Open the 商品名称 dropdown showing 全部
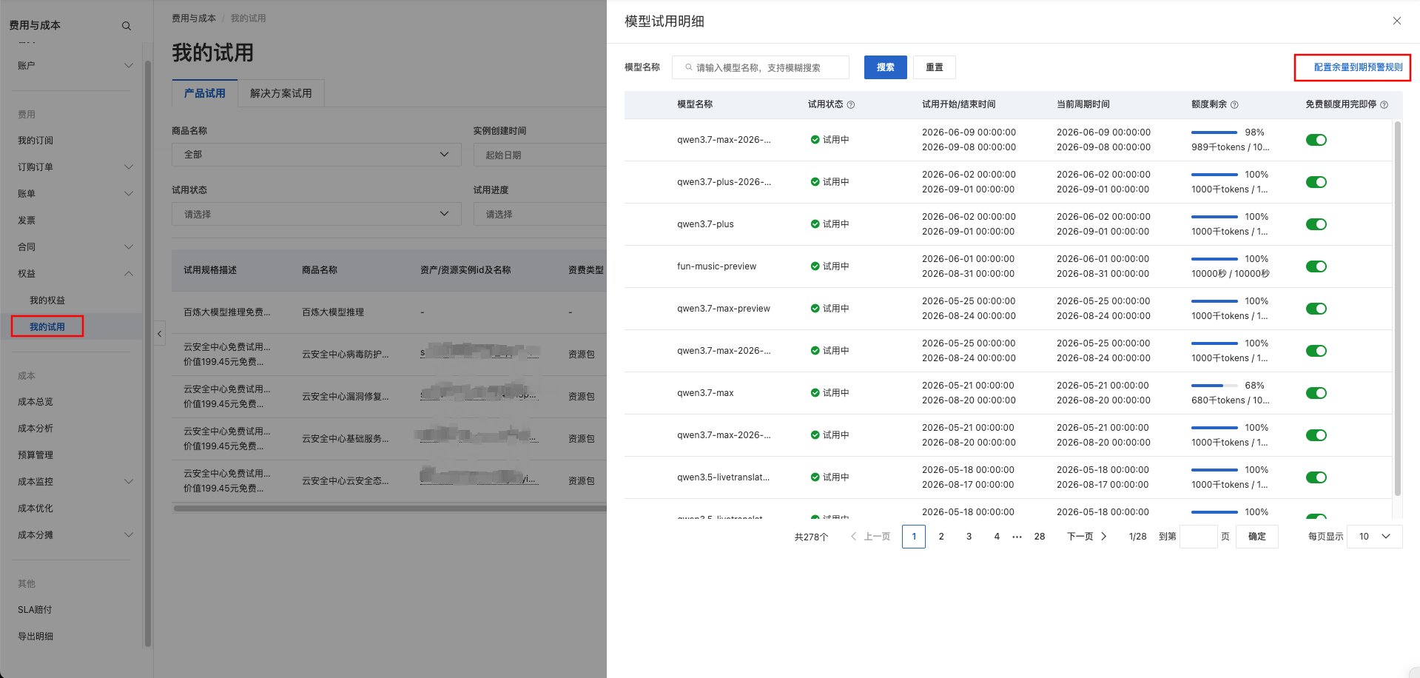 317,155
